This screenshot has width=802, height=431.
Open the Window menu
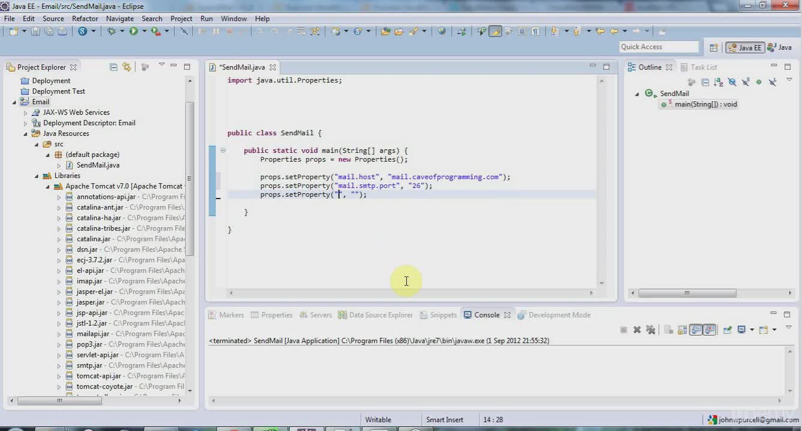click(x=234, y=19)
